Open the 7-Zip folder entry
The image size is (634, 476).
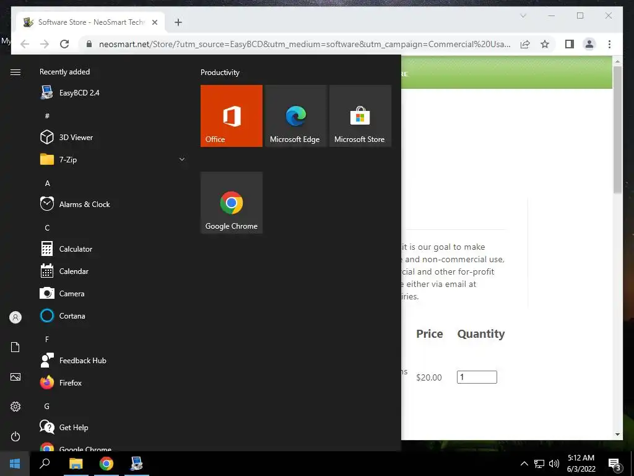pyautogui.click(x=113, y=159)
